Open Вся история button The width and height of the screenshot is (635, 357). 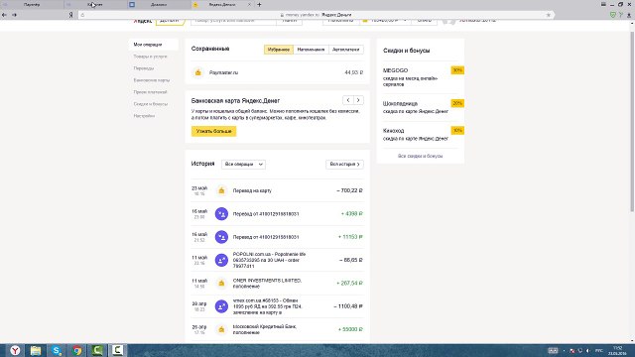point(344,164)
